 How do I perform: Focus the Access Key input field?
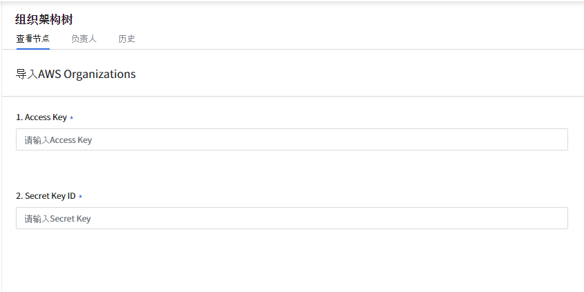pyautogui.click(x=291, y=139)
